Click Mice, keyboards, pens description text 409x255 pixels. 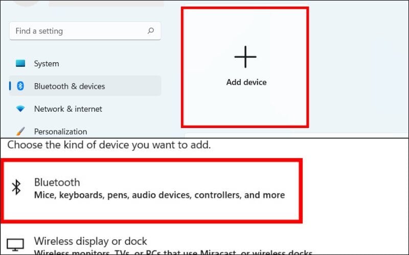(x=160, y=195)
